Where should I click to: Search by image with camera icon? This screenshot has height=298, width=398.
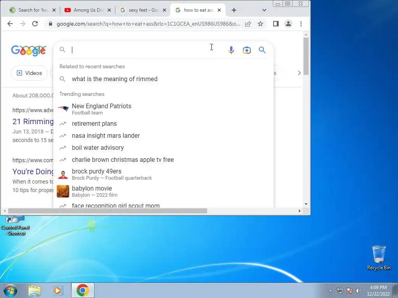pos(247,50)
